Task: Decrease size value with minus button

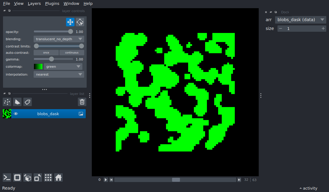Action: [281, 28]
